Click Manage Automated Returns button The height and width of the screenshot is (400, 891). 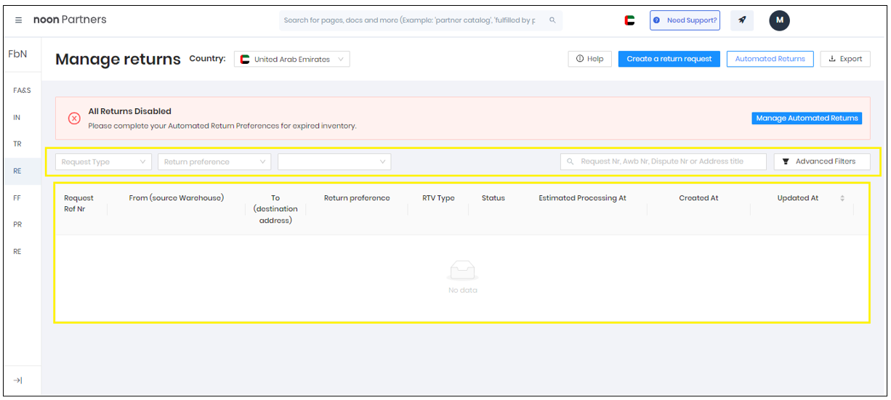pos(807,118)
